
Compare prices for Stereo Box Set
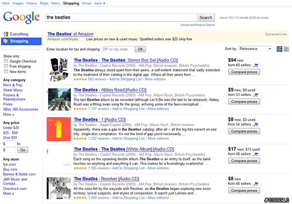(x=244, y=72)
